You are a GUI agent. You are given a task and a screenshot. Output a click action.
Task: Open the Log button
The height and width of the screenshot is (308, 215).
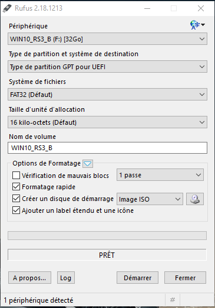[66, 278]
